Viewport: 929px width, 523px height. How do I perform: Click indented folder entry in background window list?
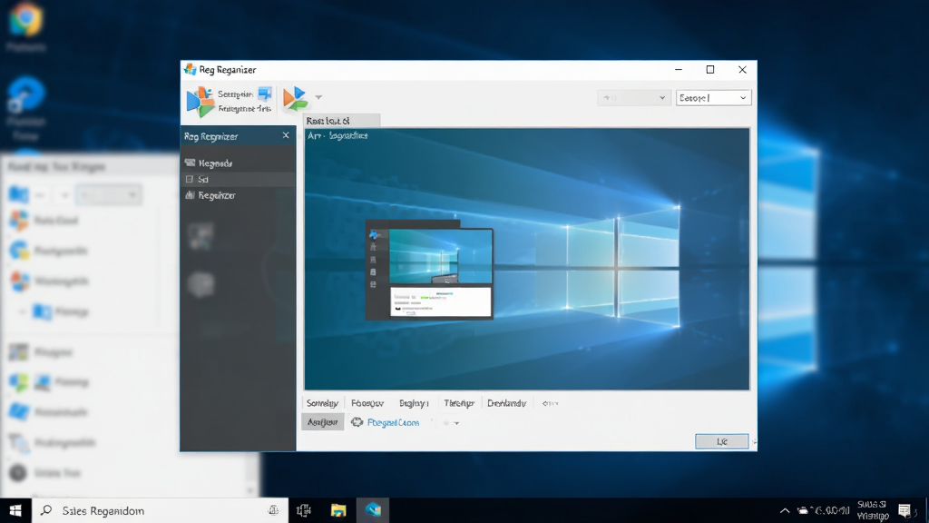60,311
